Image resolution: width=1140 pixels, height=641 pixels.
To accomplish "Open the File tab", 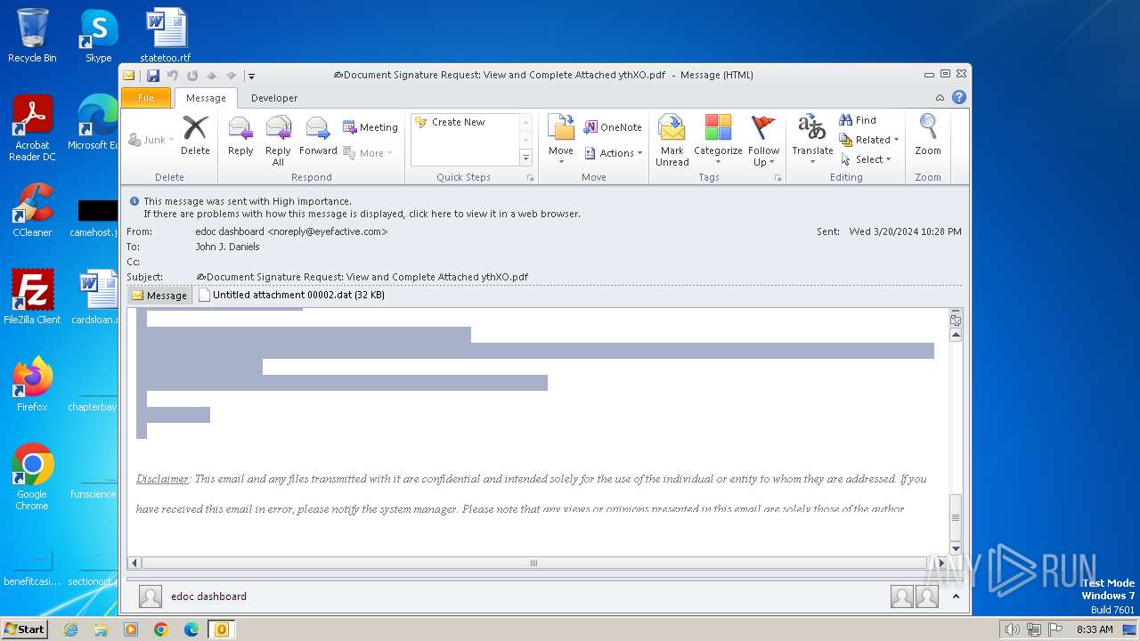I will click(146, 98).
